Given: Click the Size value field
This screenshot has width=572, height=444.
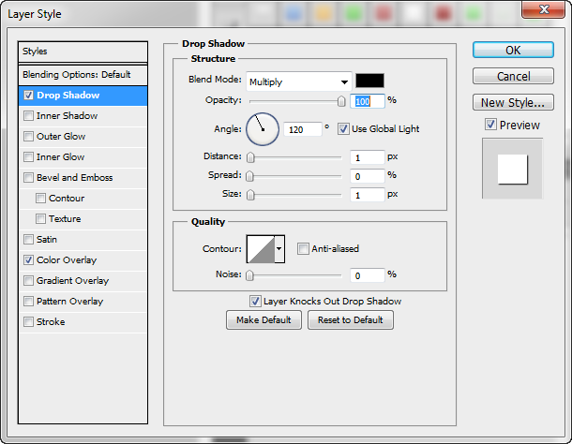Looking at the screenshot, I should click(367, 195).
